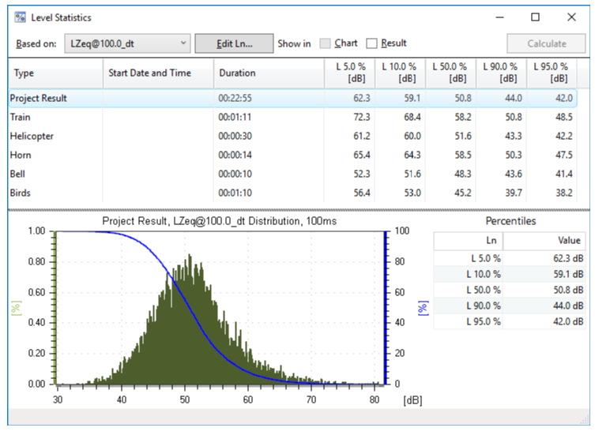Close the Level Statistics window

point(571,17)
